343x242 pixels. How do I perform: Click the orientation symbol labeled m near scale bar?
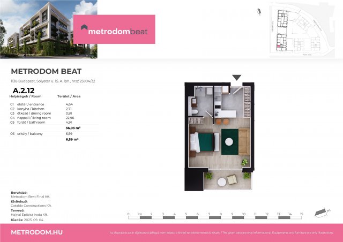tap(323, 213)
